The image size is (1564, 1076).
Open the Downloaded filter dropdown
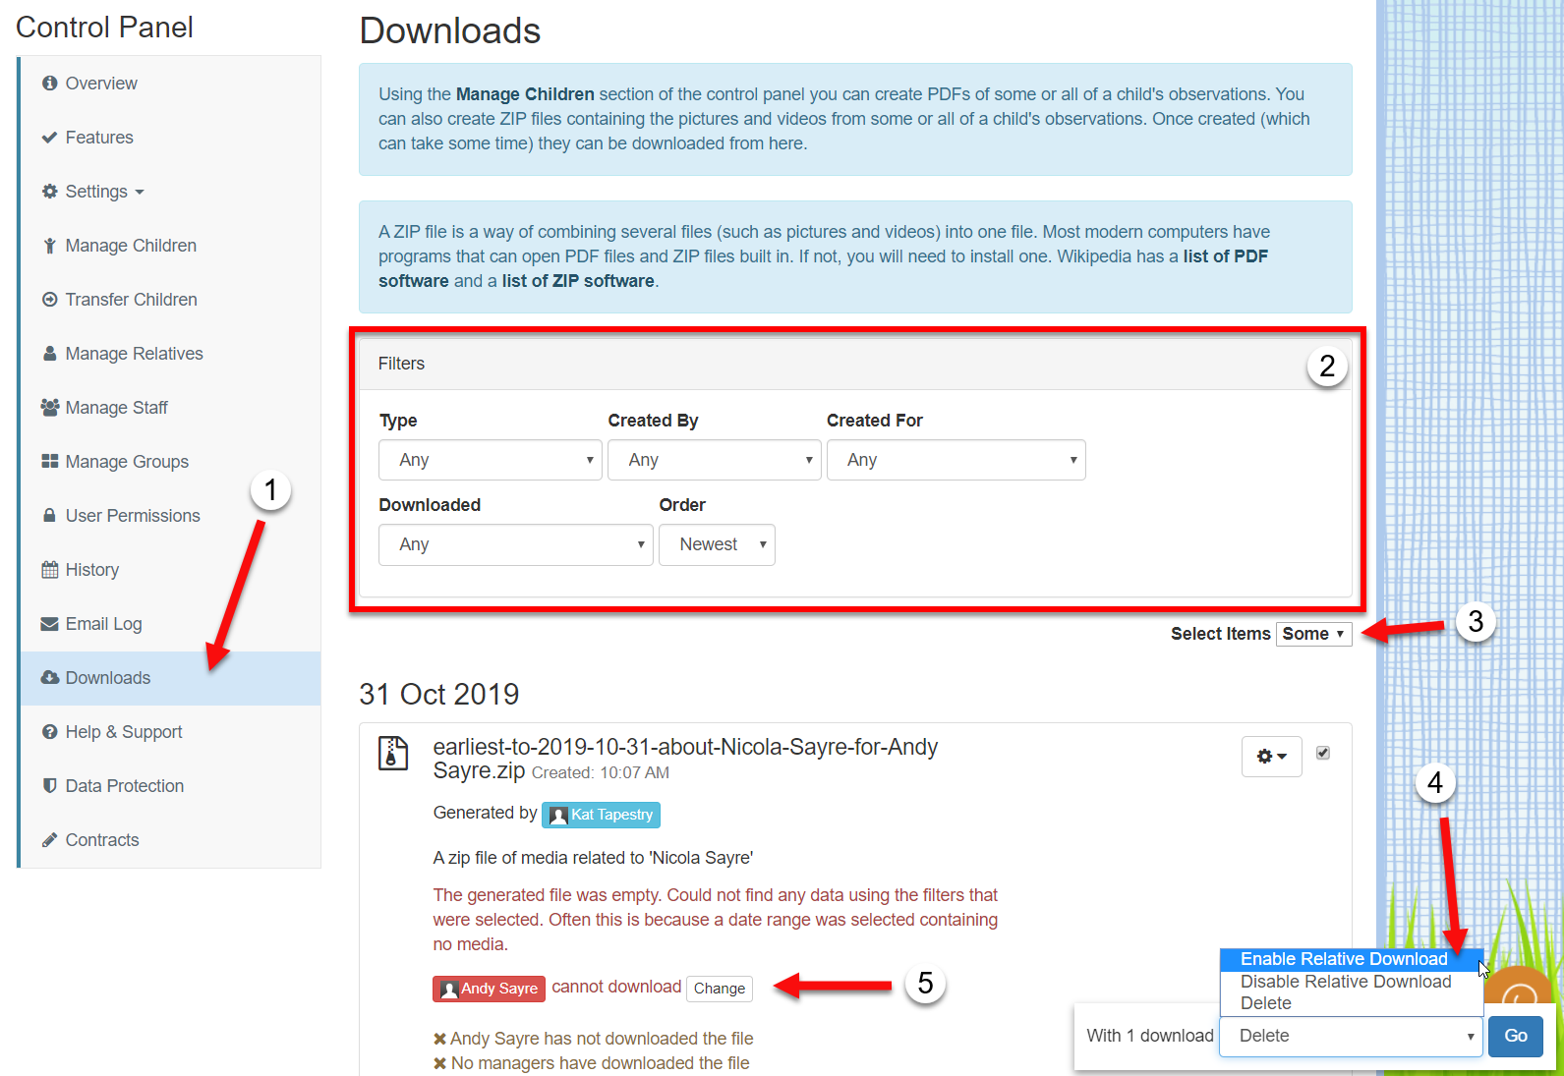pyautogui.click(x=516, y=544)
